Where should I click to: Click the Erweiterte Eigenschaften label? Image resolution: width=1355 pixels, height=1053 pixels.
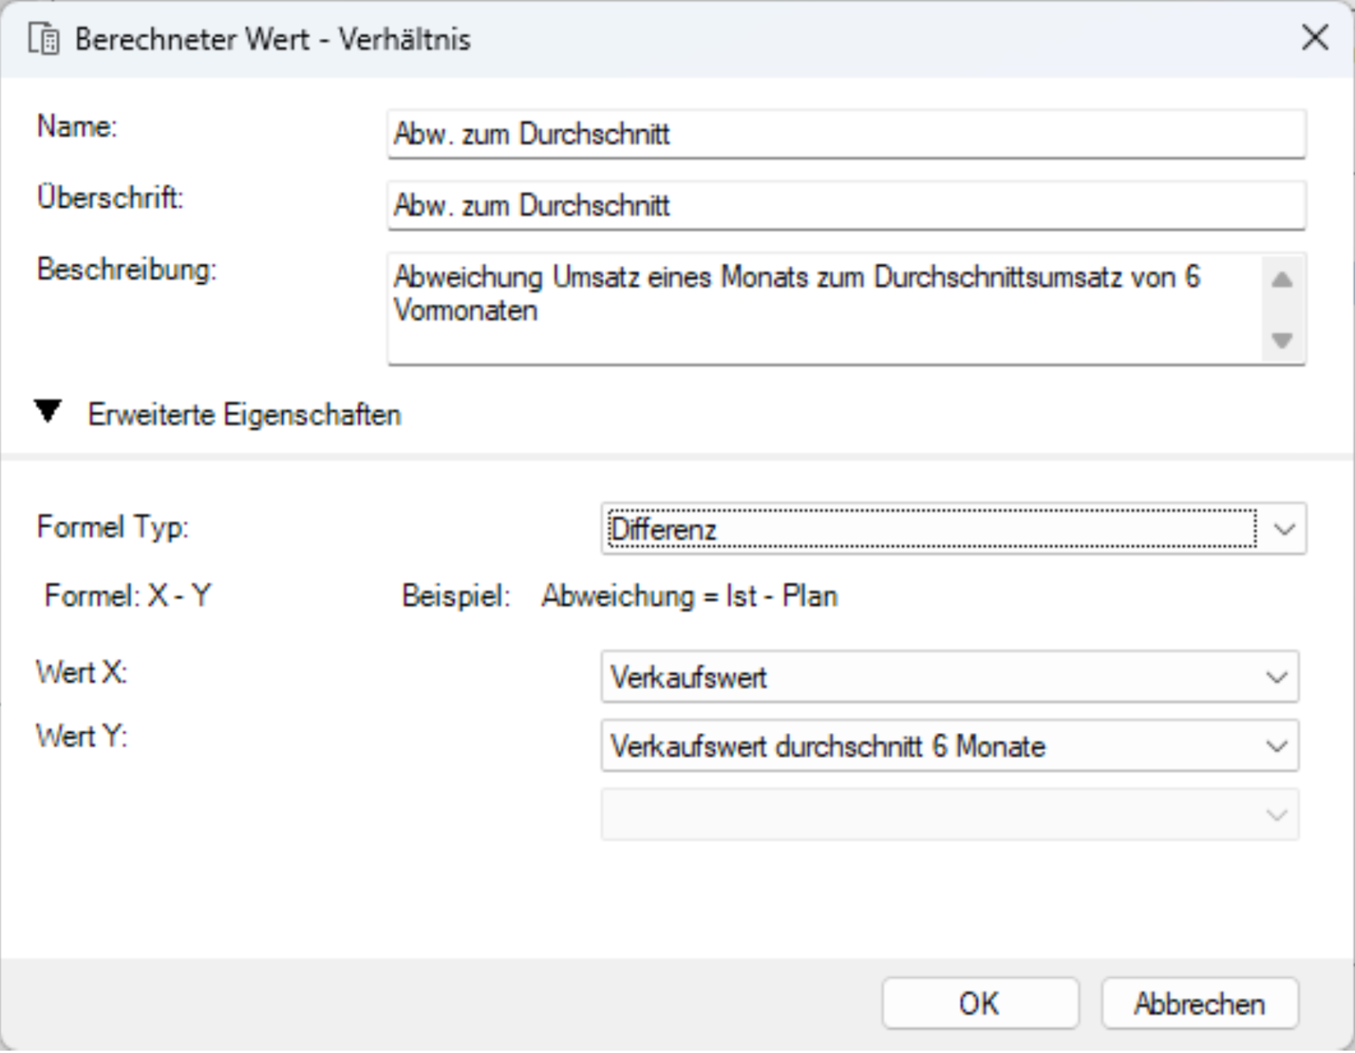[x=244, y=414]
